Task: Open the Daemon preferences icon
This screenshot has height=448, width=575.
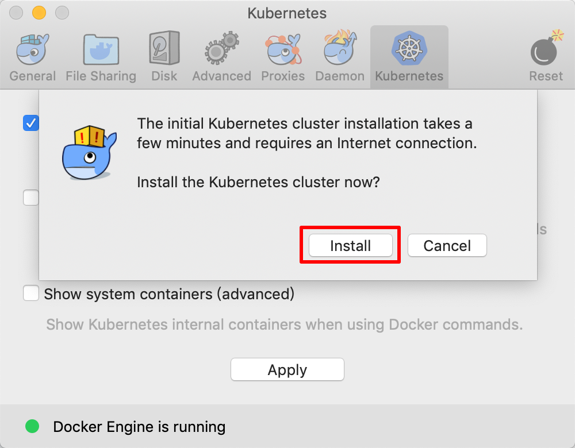Action: click(x=340, y=49)
